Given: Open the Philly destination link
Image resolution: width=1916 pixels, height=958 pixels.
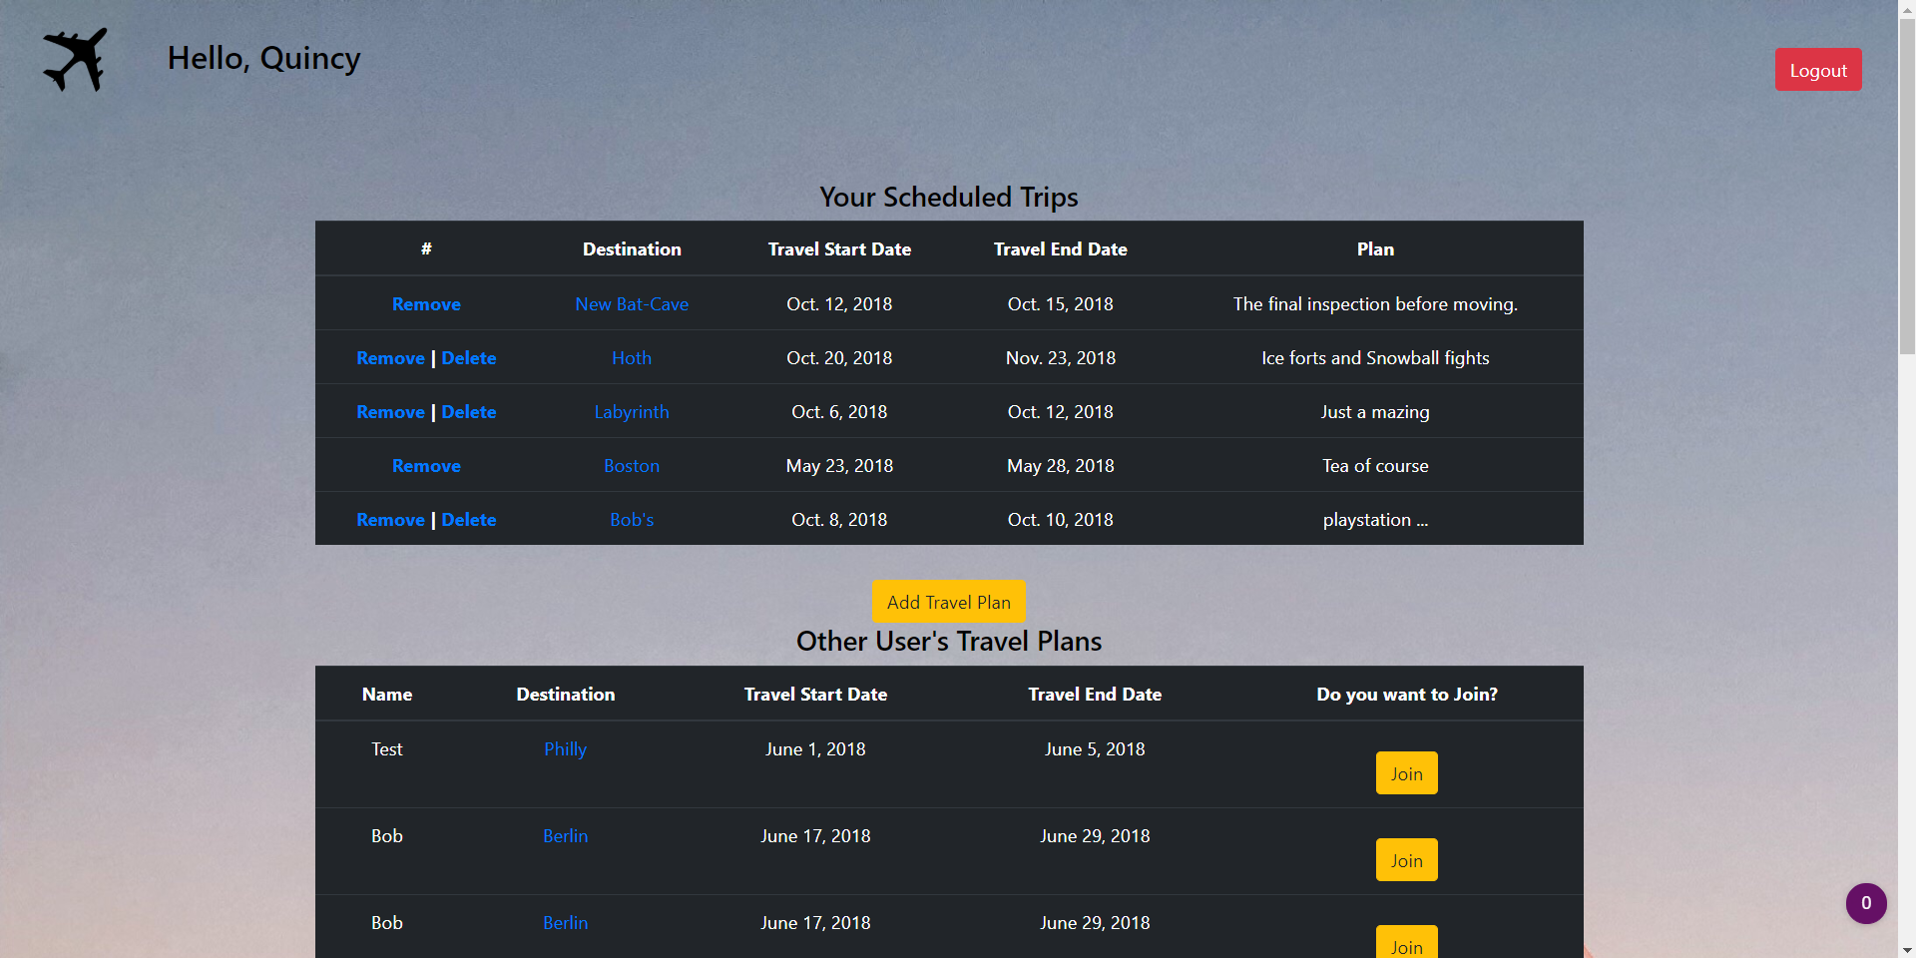Looking at the screenshot, I should [566, 749].
